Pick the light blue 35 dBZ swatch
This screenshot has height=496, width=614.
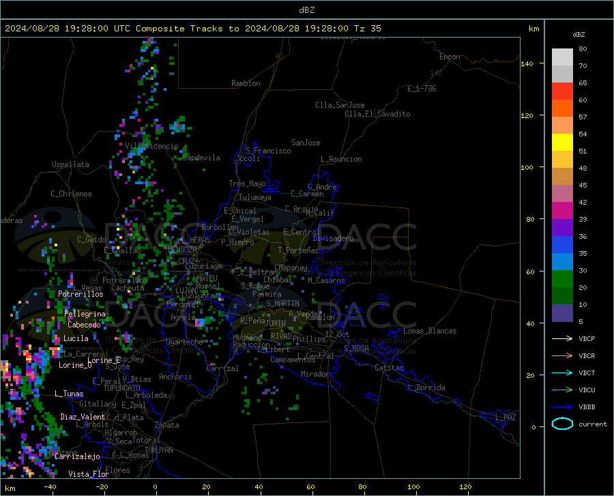[562, 262]
